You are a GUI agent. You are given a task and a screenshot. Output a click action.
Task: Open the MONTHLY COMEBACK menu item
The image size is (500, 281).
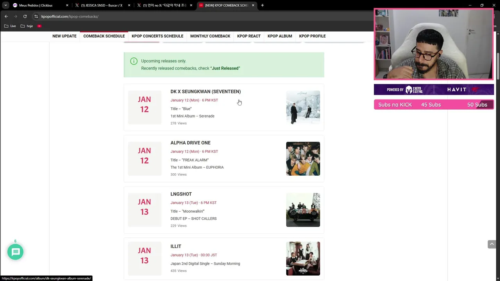tap(210, 36)
